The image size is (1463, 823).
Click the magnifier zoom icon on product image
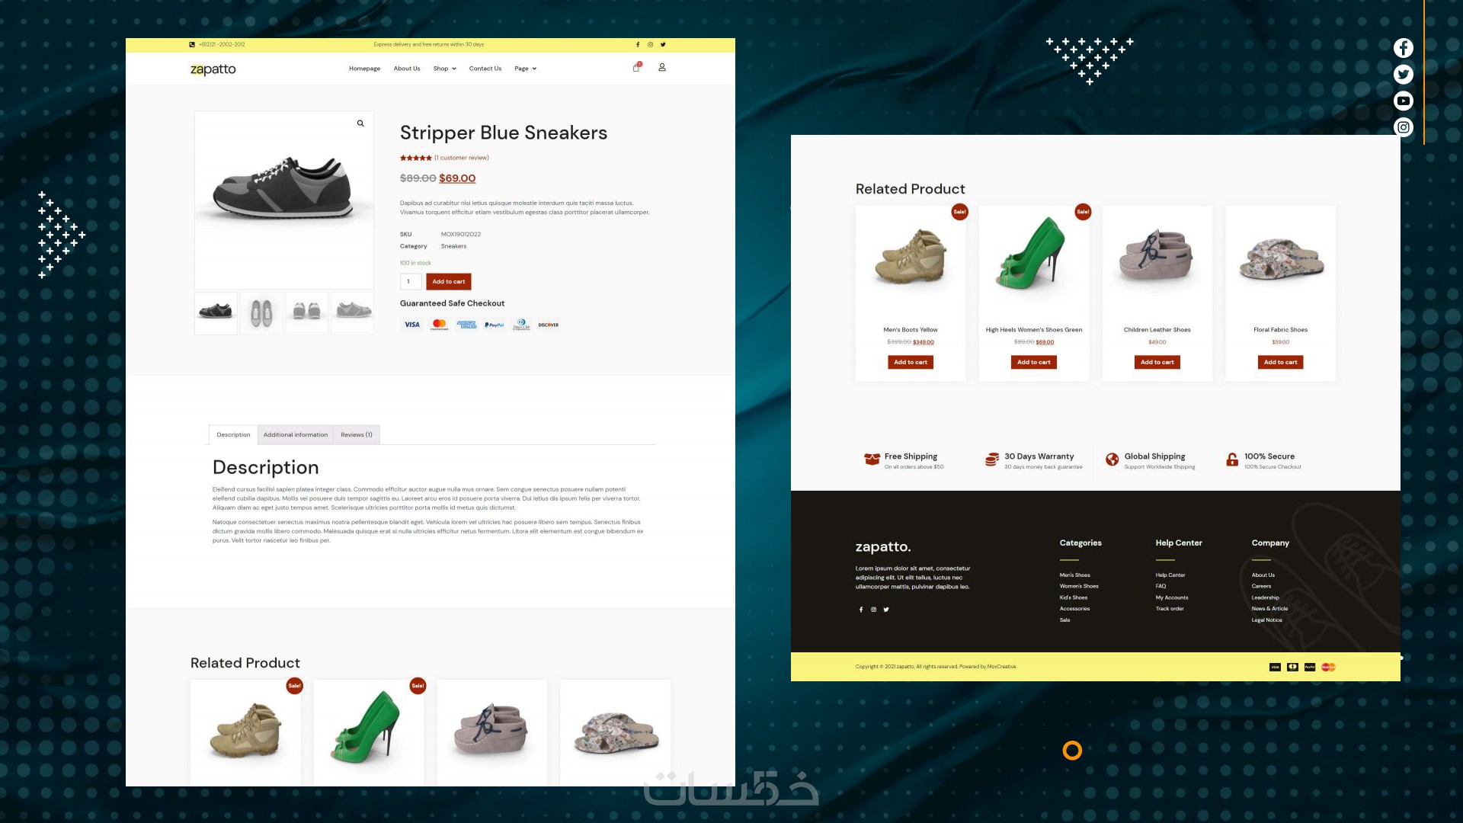tap(360, 123)
